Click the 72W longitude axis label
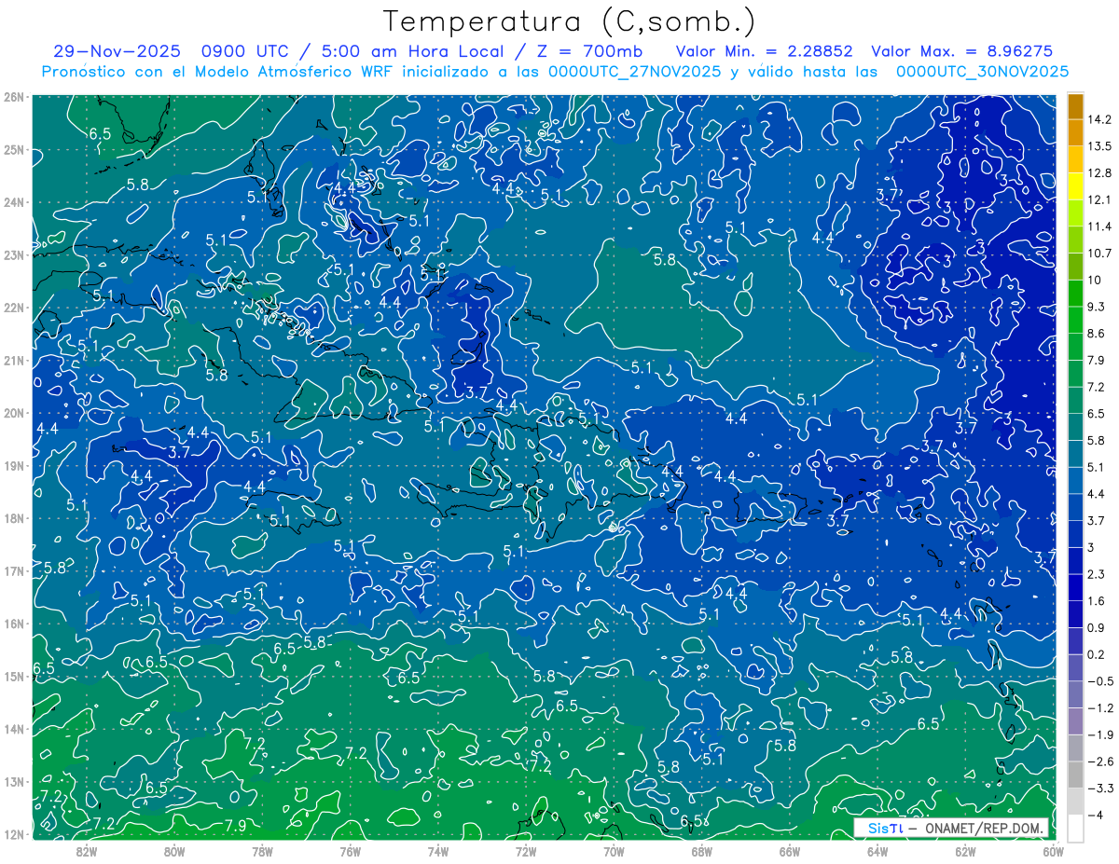 (526, 851)
